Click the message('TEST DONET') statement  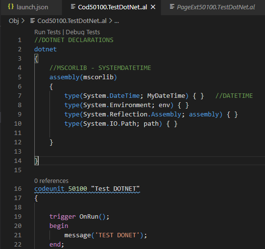tap(106, 235)
